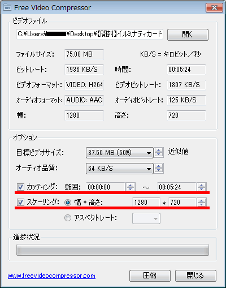Click the 圧縮 compress button
The height and width of the screenshot is (288, 226).
click(x=150, y=276)
